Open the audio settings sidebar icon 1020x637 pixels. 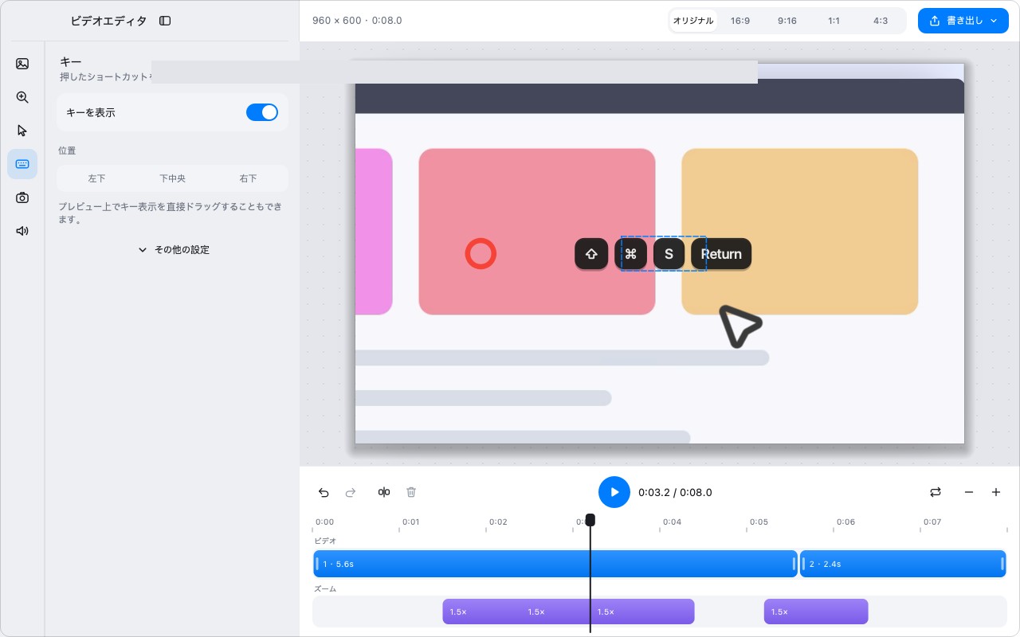pos(22,231)
